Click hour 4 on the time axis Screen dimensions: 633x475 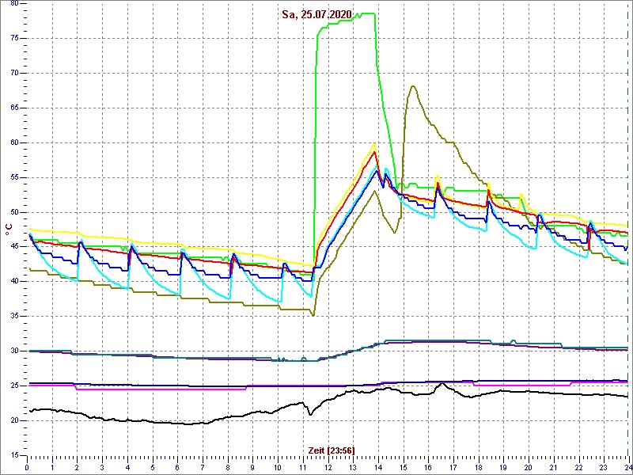[127, 467]
